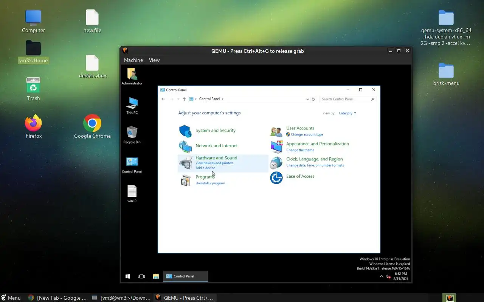Go up one level in Control Panel

click(x=184, y=99)
